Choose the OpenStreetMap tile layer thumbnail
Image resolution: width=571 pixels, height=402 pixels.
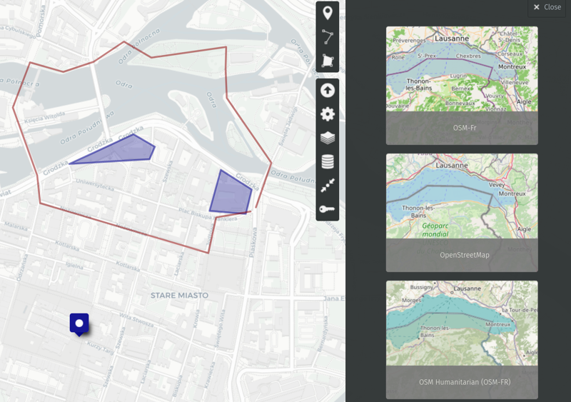coord(462,213)
